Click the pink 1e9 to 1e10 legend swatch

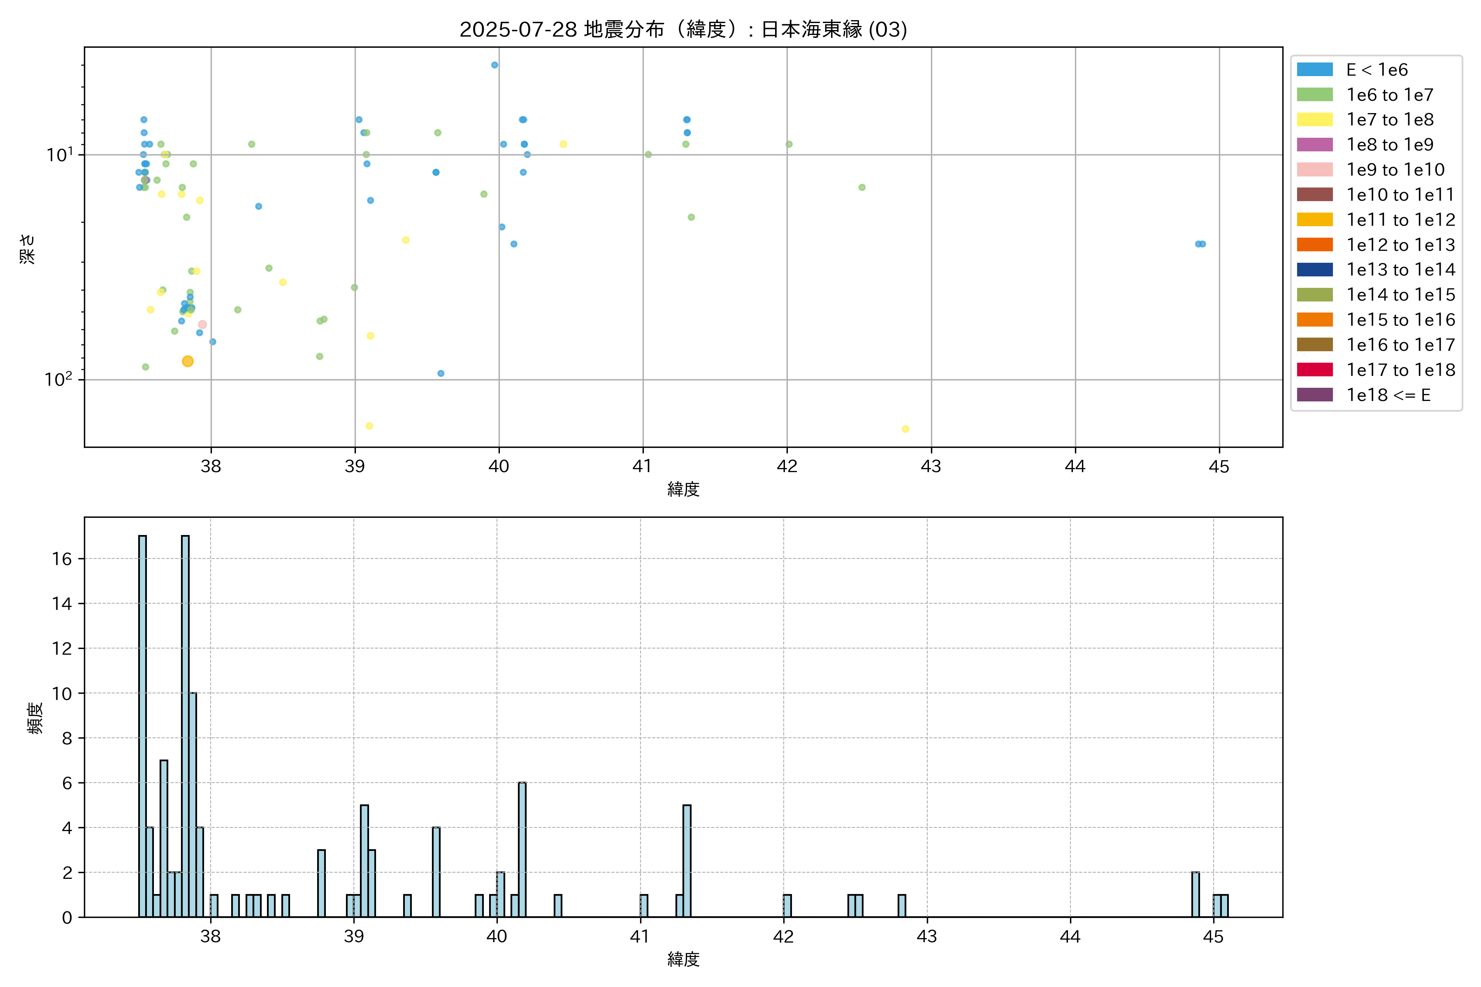(x=1314, y=169)
